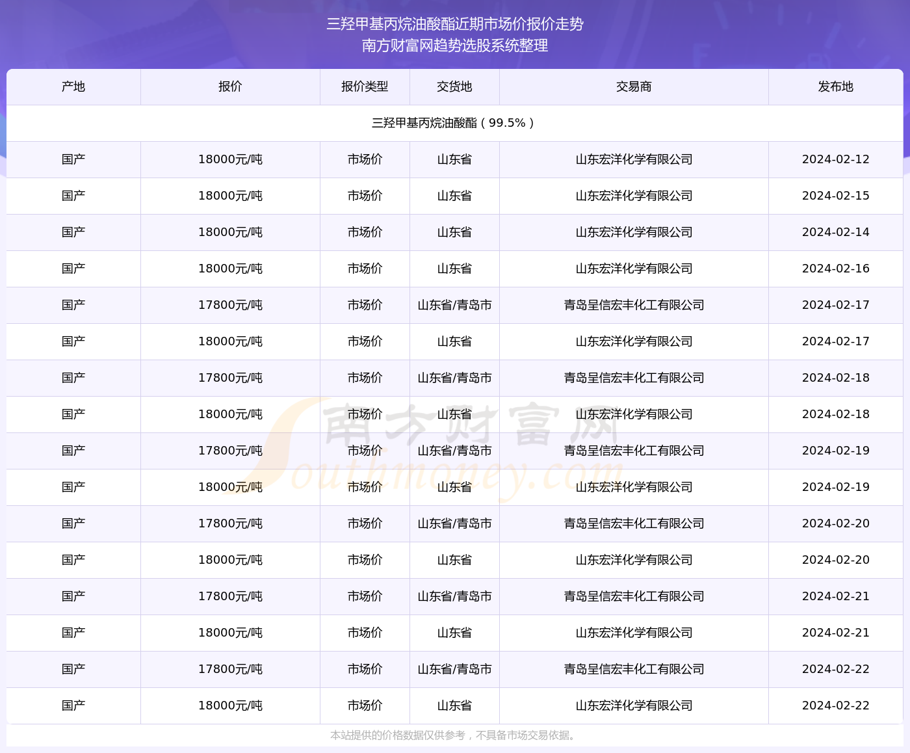Click 山东宏洋化学有限公司 in the 2024-02-12 row
This screenshot has height=753, width=910.
click(x=634, y=159)
